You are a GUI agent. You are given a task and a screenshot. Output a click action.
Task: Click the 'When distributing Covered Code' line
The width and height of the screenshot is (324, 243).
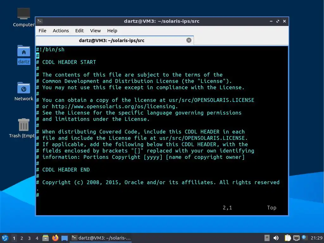pos(140,132)
